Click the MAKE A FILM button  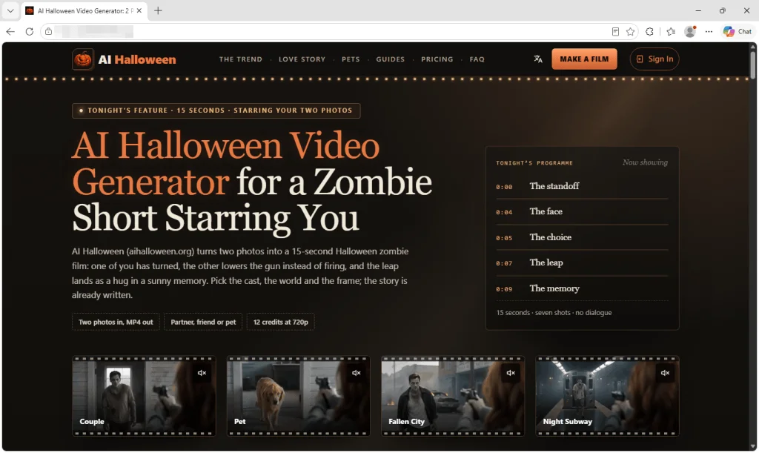pyautogui.click(x=584, y=59)
